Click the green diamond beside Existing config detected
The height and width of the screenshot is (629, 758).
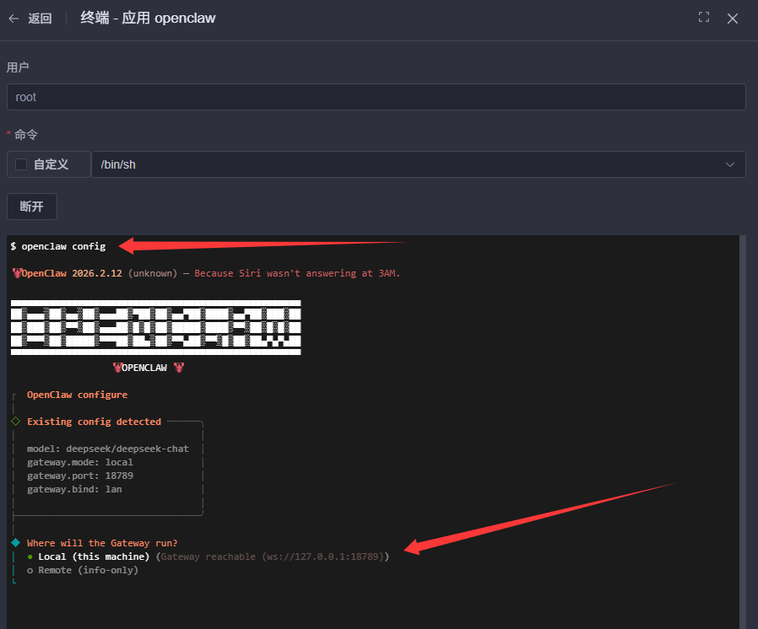coord(15,422)
